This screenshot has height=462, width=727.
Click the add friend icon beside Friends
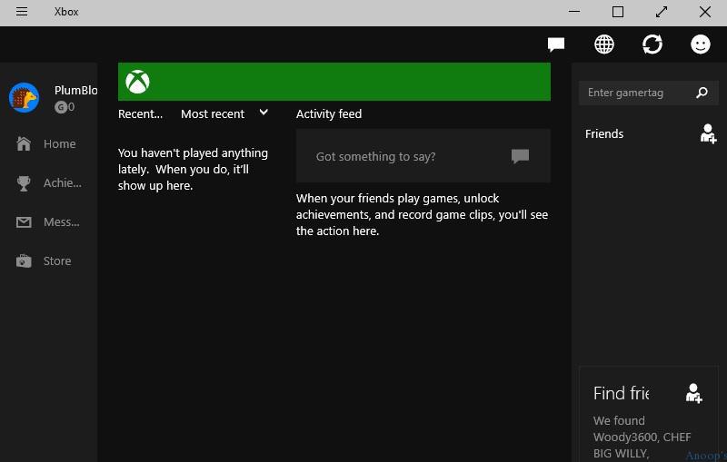coord(708,133)
